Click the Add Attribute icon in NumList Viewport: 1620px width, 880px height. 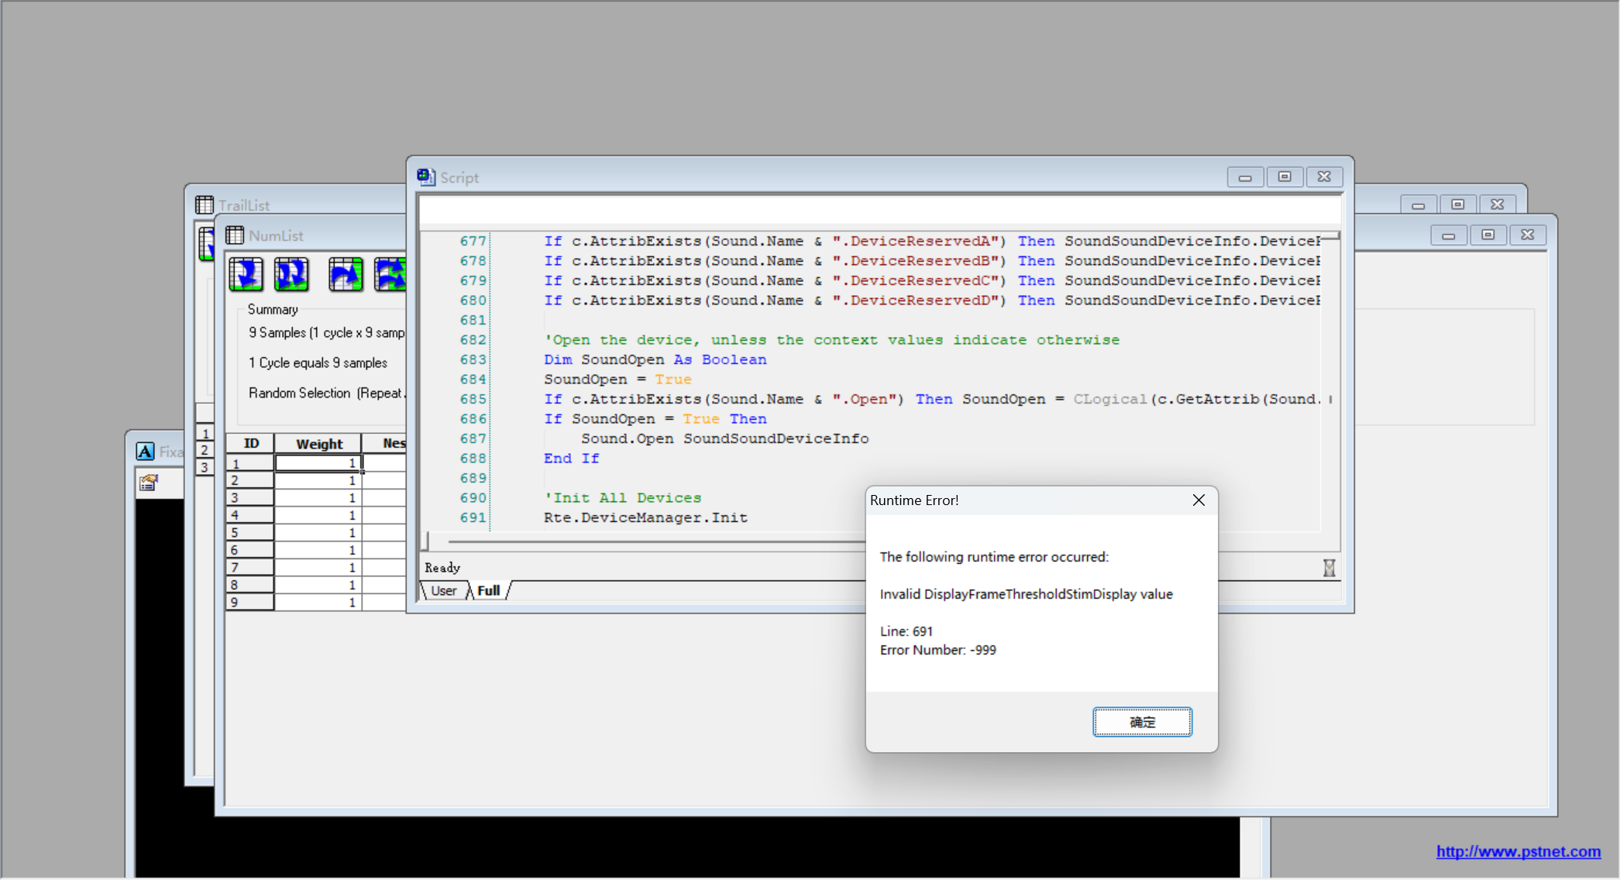[346, 274]
